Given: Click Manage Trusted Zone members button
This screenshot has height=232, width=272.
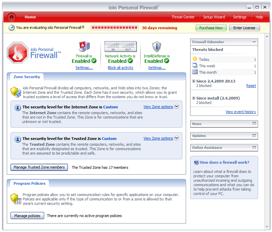Looking at the screenshot, I should point(39,167).
